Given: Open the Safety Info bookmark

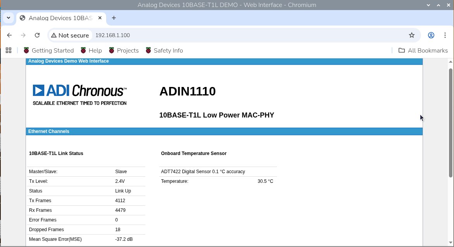Looking at the screenshot, I should pos(164,51).
